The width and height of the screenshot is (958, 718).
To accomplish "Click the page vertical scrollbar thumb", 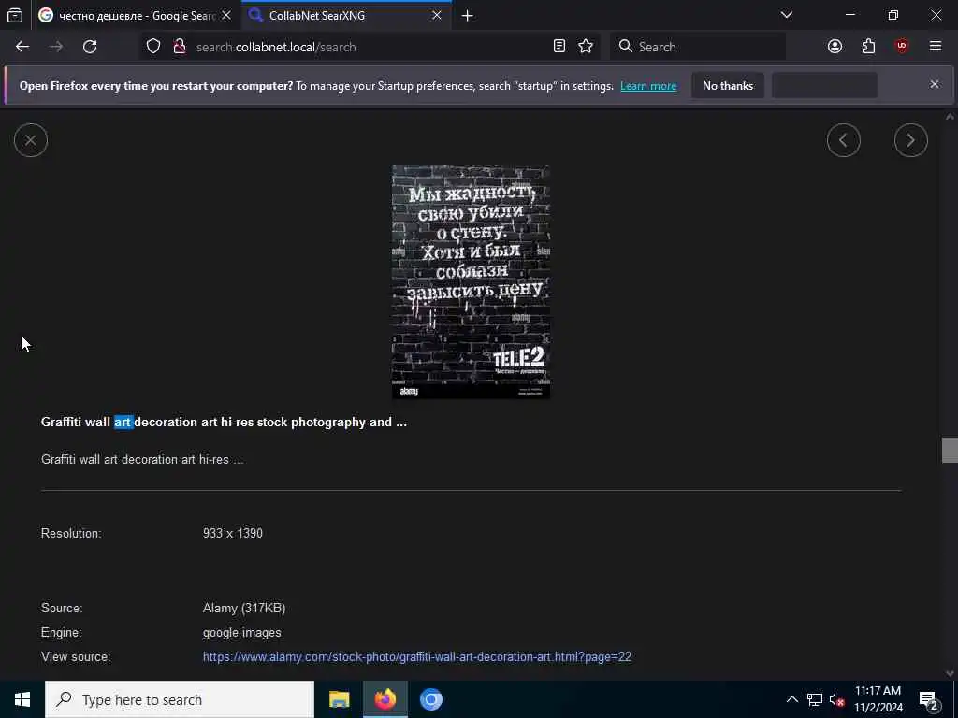I will tap(950, 451).
